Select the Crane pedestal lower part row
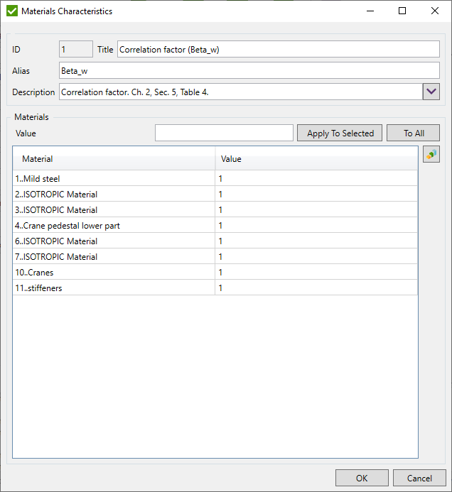Image resolution: width=452 pixels, height=492 pixels. (x=114, y=226)
